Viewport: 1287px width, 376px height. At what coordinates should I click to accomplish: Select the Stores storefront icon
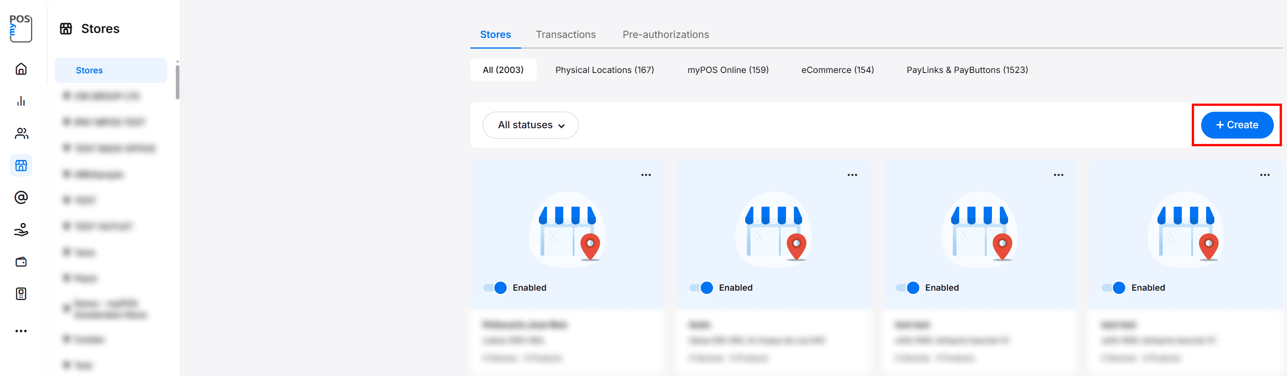(x=21, y=165)
